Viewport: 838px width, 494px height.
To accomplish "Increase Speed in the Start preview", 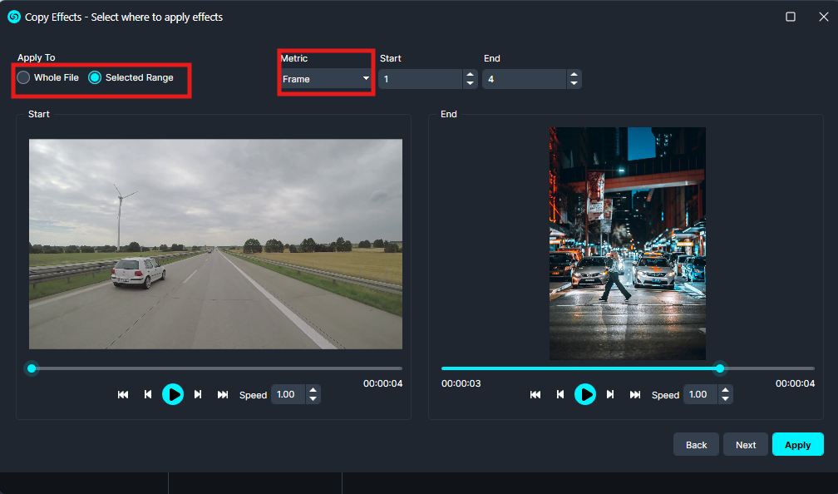I will tap(313, 390).
